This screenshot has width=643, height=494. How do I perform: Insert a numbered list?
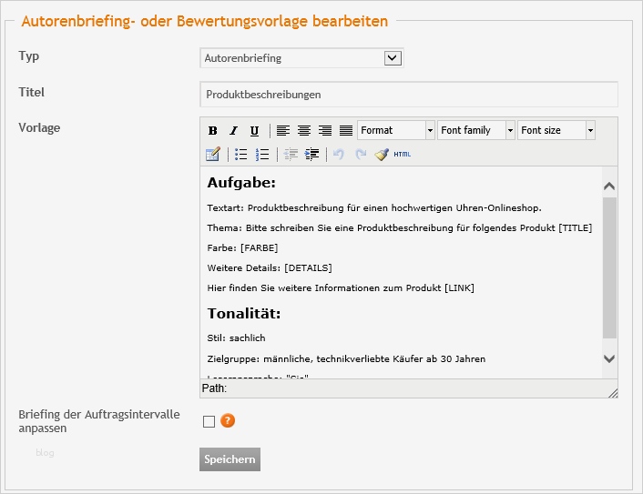click(262, 155)
